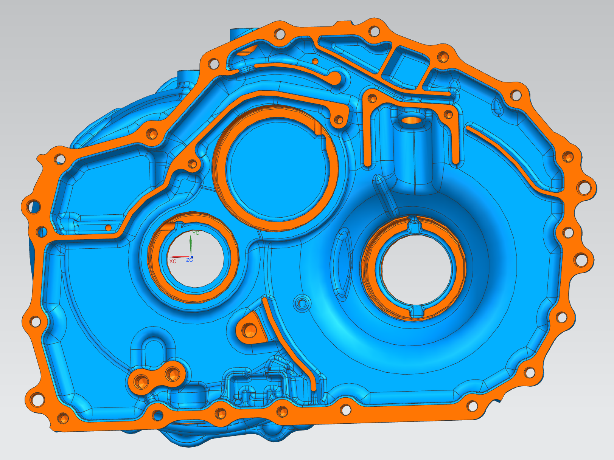Click the red XC axis label

coord(173,261)
